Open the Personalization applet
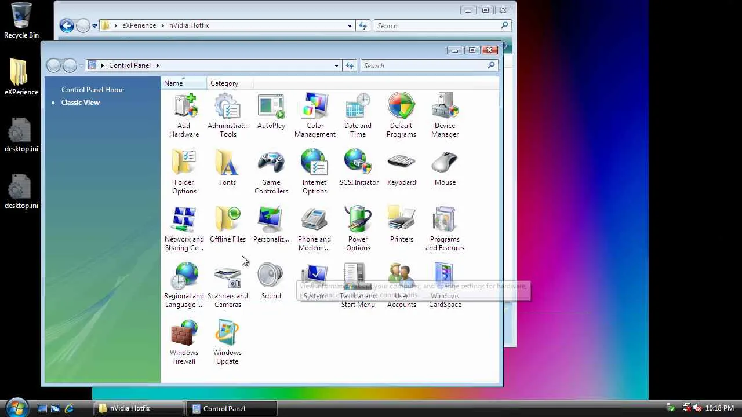This screenshot has width=742, height=417. tap(271, 225)
